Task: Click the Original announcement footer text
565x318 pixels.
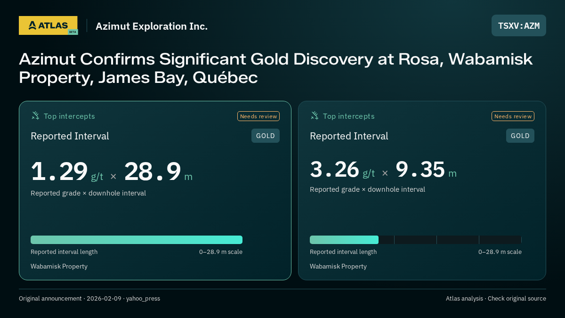Action: 89,299
